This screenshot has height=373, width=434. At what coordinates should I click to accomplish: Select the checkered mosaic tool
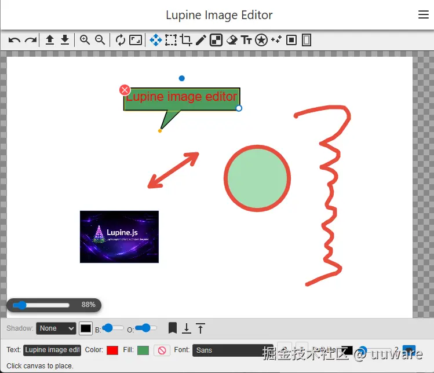coord(216,40)
